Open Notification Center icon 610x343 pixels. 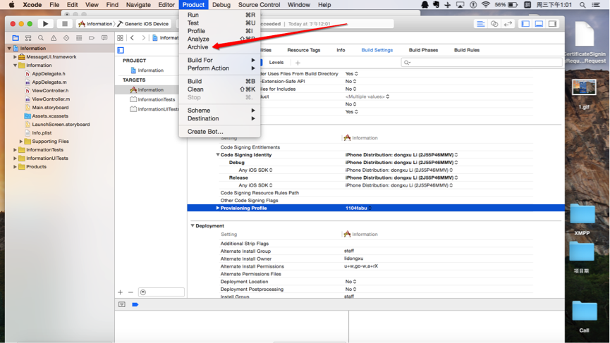[x=596, y=5]
